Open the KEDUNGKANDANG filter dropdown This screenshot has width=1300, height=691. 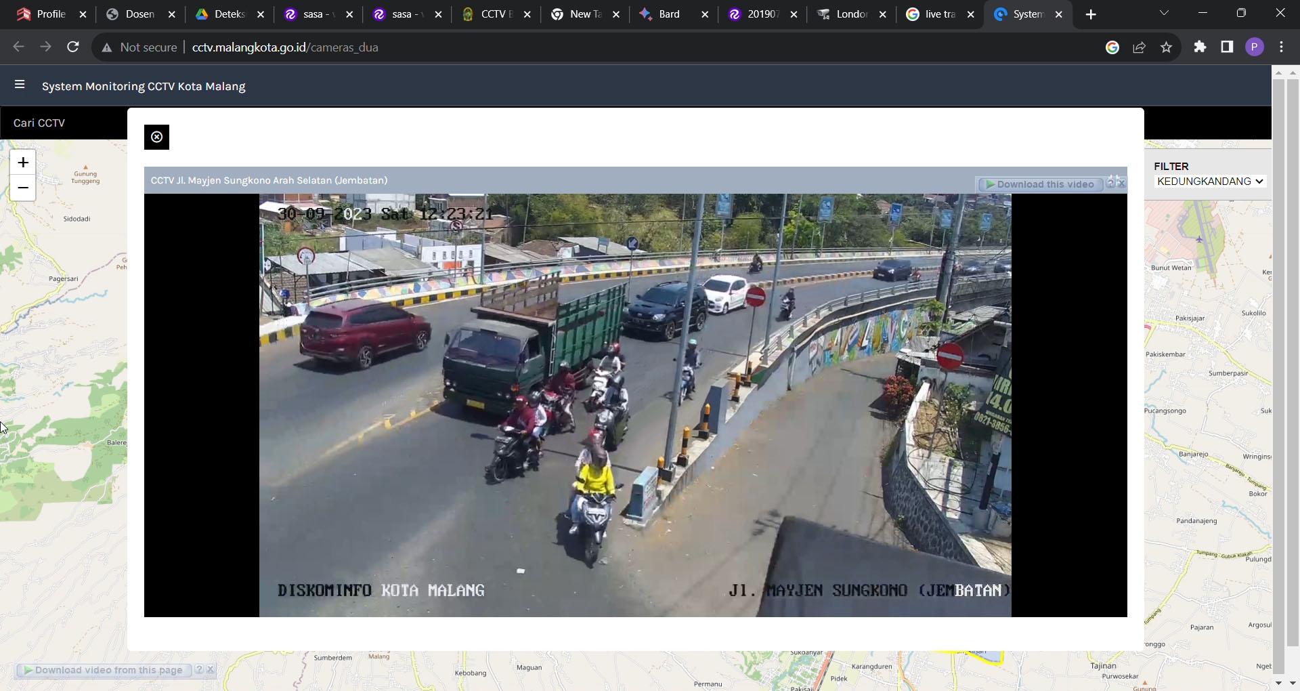tap(1210, 182)
